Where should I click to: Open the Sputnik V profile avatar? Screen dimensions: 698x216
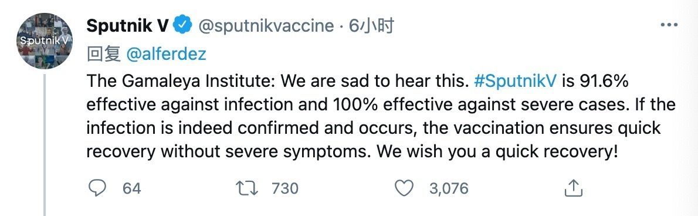coord(45,41)
